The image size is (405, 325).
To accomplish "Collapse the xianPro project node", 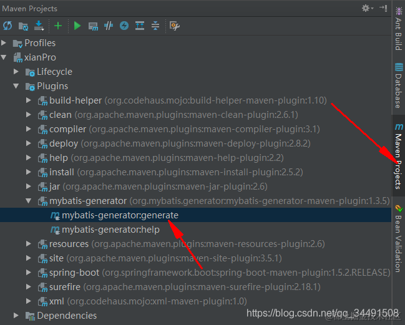I will point(4,57).
